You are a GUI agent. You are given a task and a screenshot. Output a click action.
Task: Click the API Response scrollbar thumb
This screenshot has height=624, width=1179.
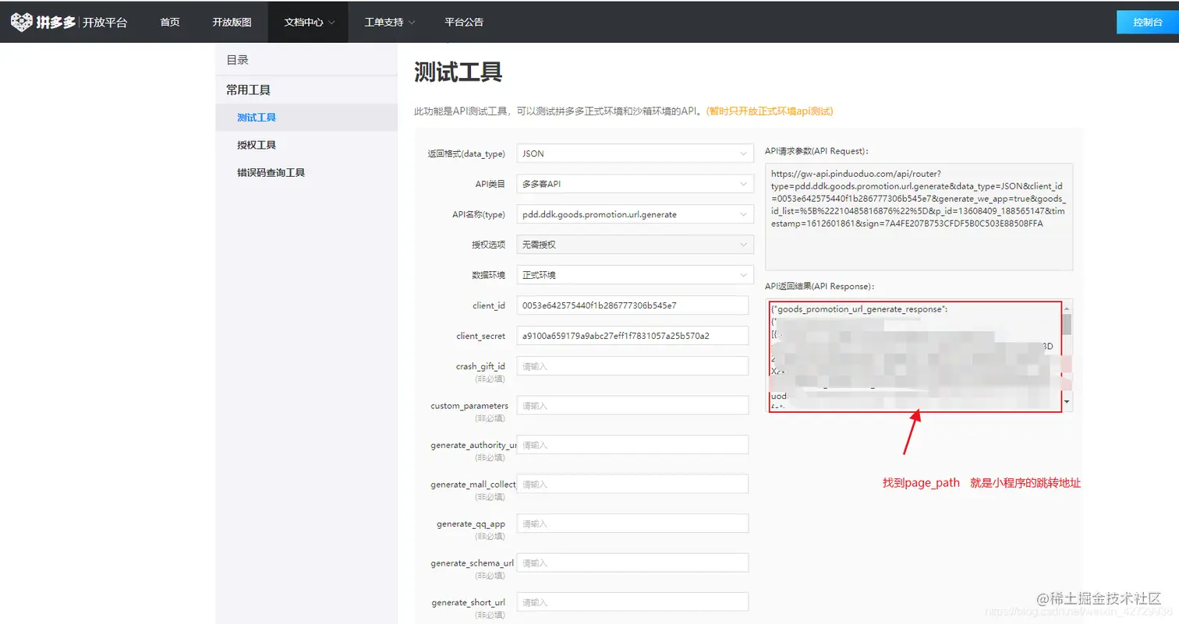[1067, 323]
